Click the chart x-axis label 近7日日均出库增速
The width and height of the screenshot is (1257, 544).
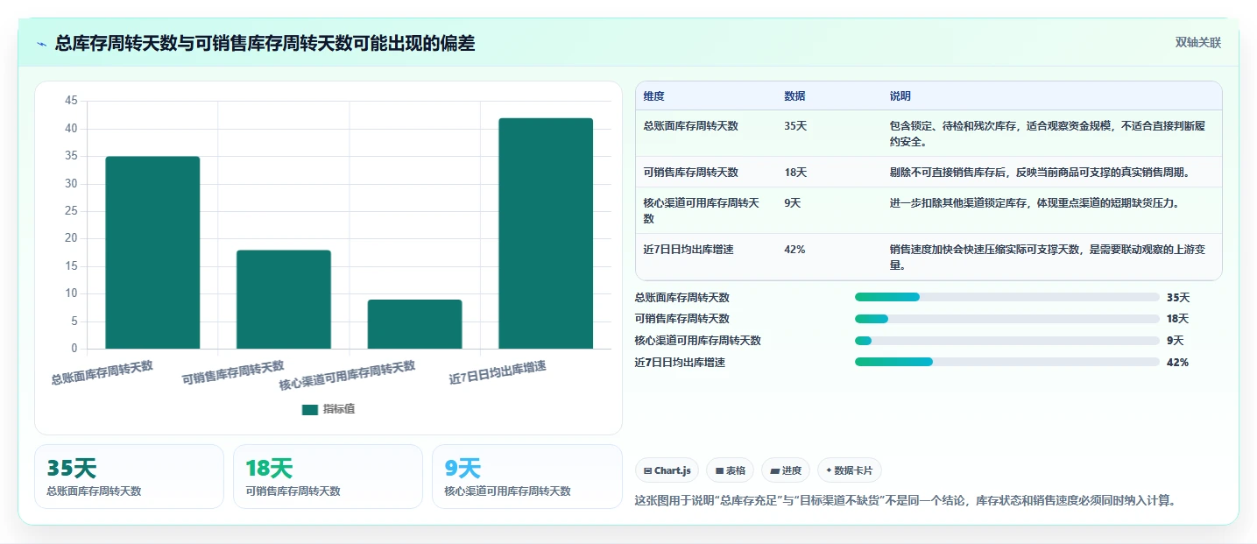click(x=498, y=372)
